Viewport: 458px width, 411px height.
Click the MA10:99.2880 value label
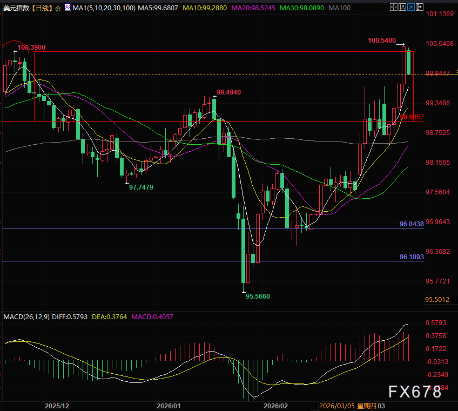pyautogui.click(x=205, y=8)
